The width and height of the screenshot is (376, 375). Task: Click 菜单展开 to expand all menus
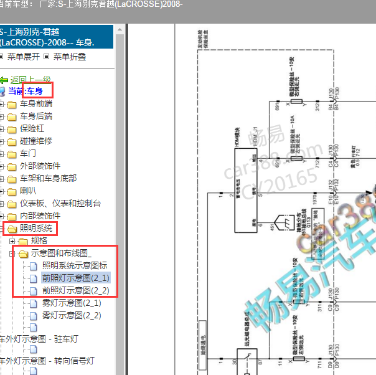24,57
